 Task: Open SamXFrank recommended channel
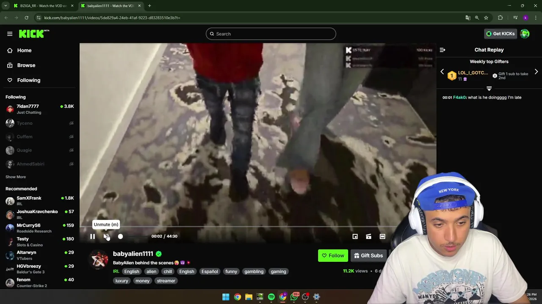coord(40,201)
